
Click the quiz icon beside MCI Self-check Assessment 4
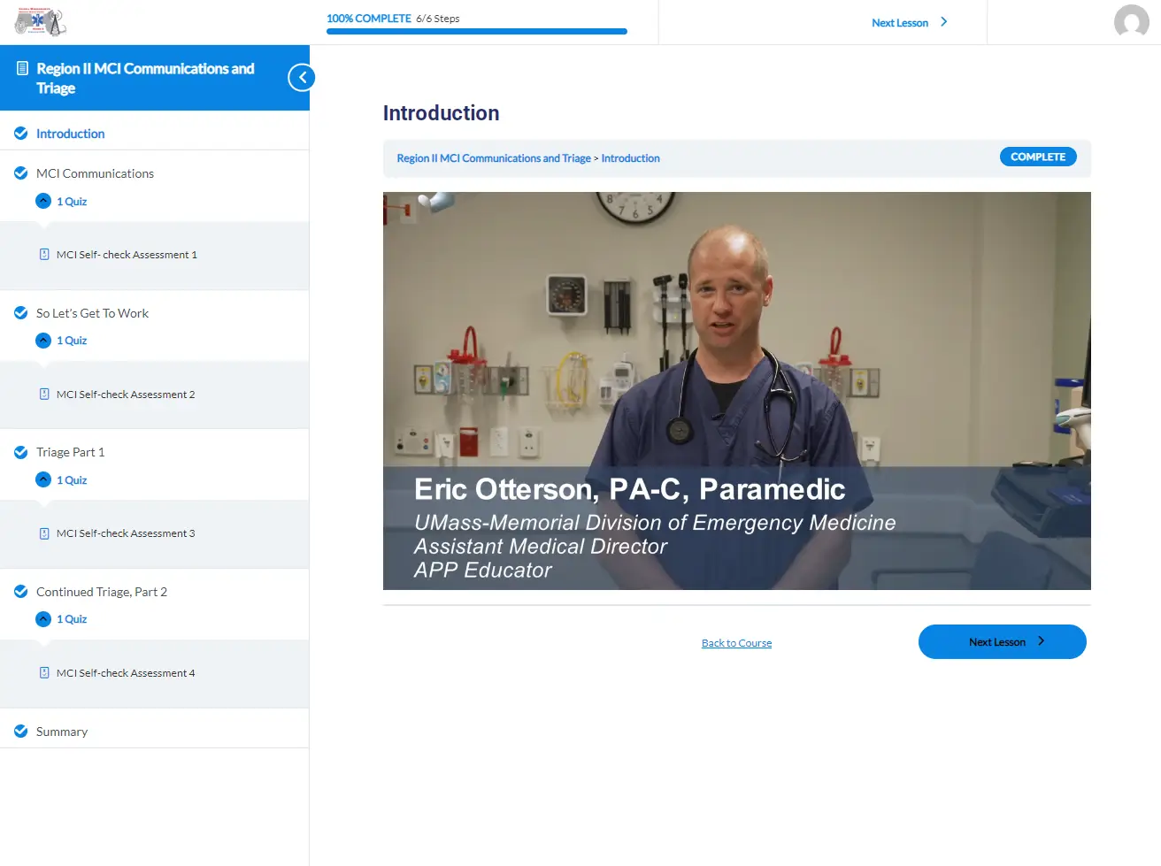[x=44, y=673]
